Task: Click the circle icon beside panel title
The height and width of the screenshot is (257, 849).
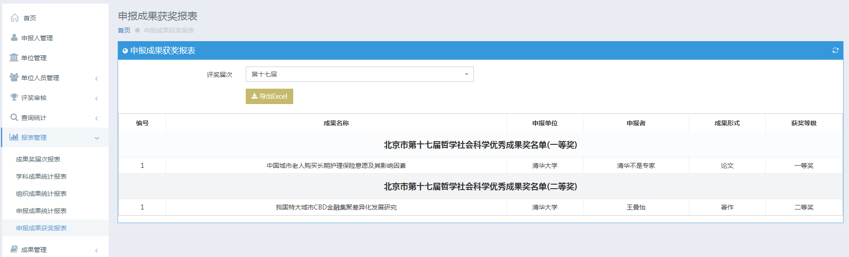Action: (x=125, y=51)
